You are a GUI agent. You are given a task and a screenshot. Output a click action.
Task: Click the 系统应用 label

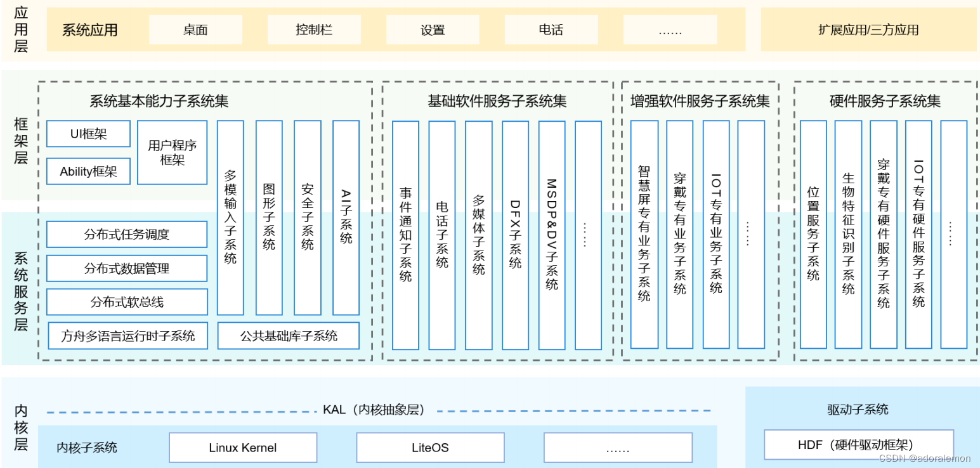tap(90, 30)
